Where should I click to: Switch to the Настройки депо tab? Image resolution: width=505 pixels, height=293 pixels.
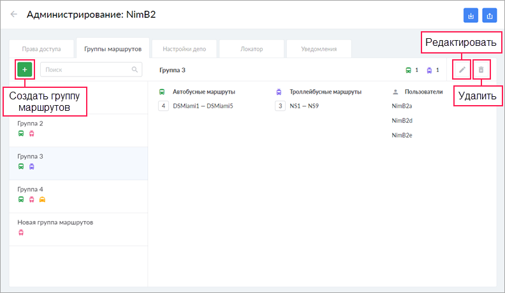click(x=184, y=48)
